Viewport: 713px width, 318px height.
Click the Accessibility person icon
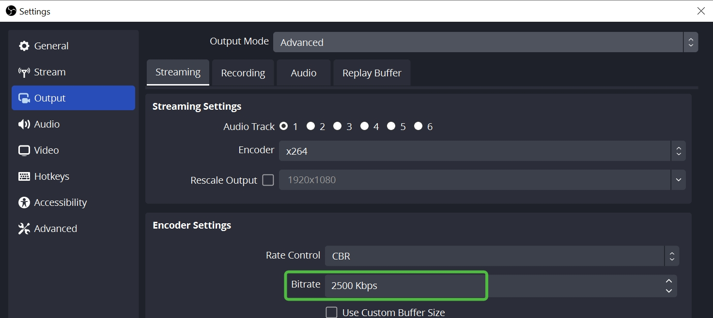(x=24, y=202)
